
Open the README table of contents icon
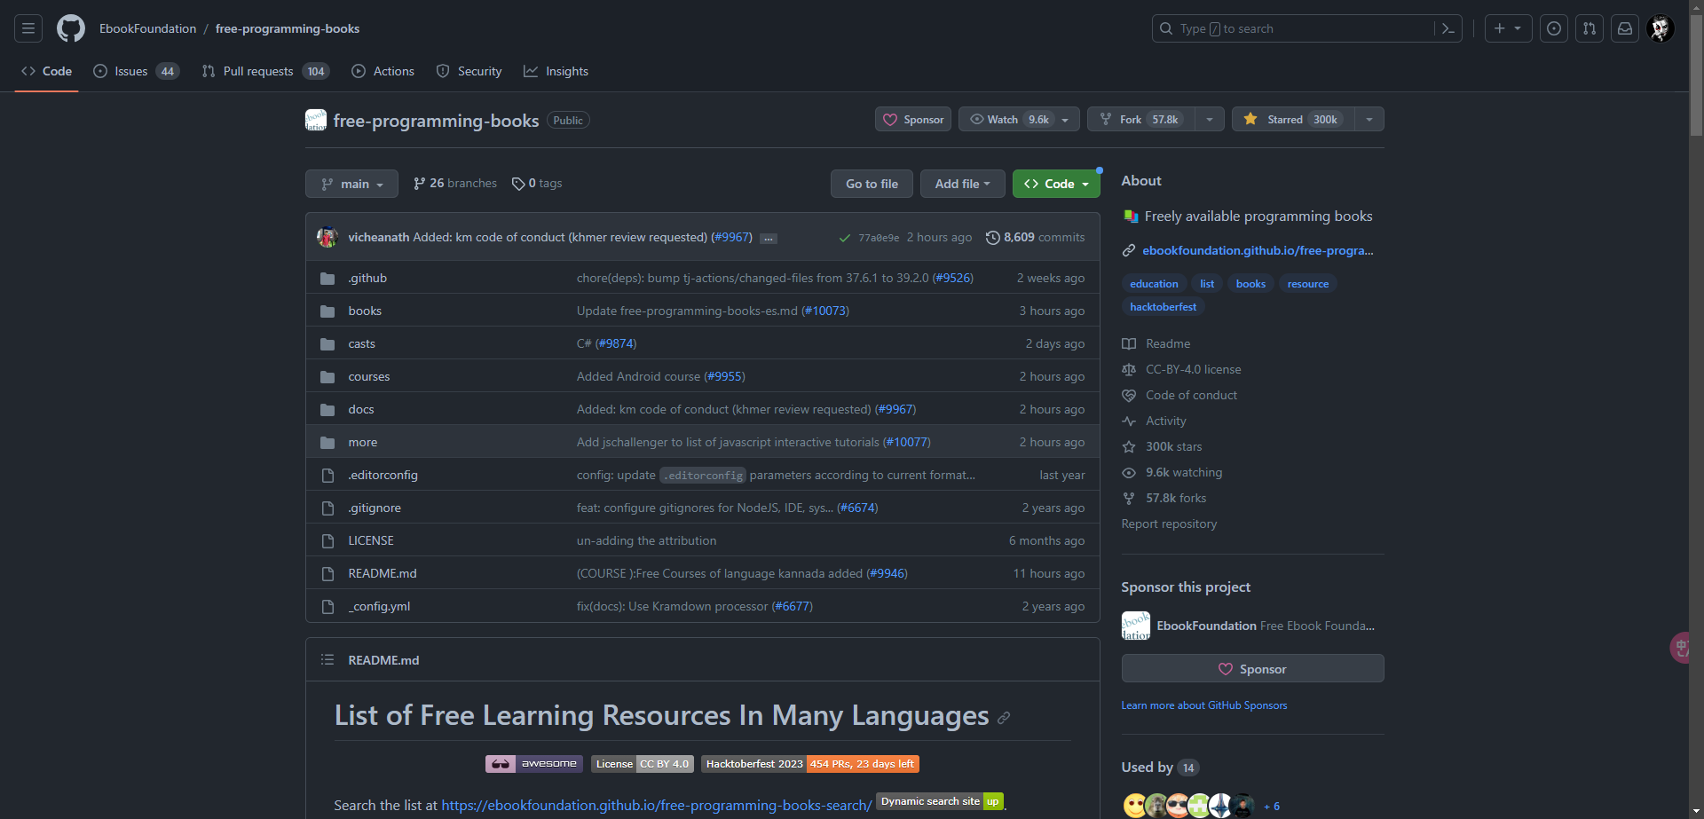click(327, 659)
